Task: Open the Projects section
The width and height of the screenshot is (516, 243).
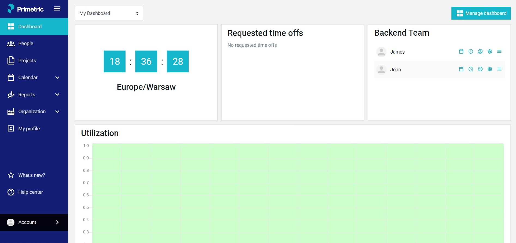Action: tap(34, 60)
